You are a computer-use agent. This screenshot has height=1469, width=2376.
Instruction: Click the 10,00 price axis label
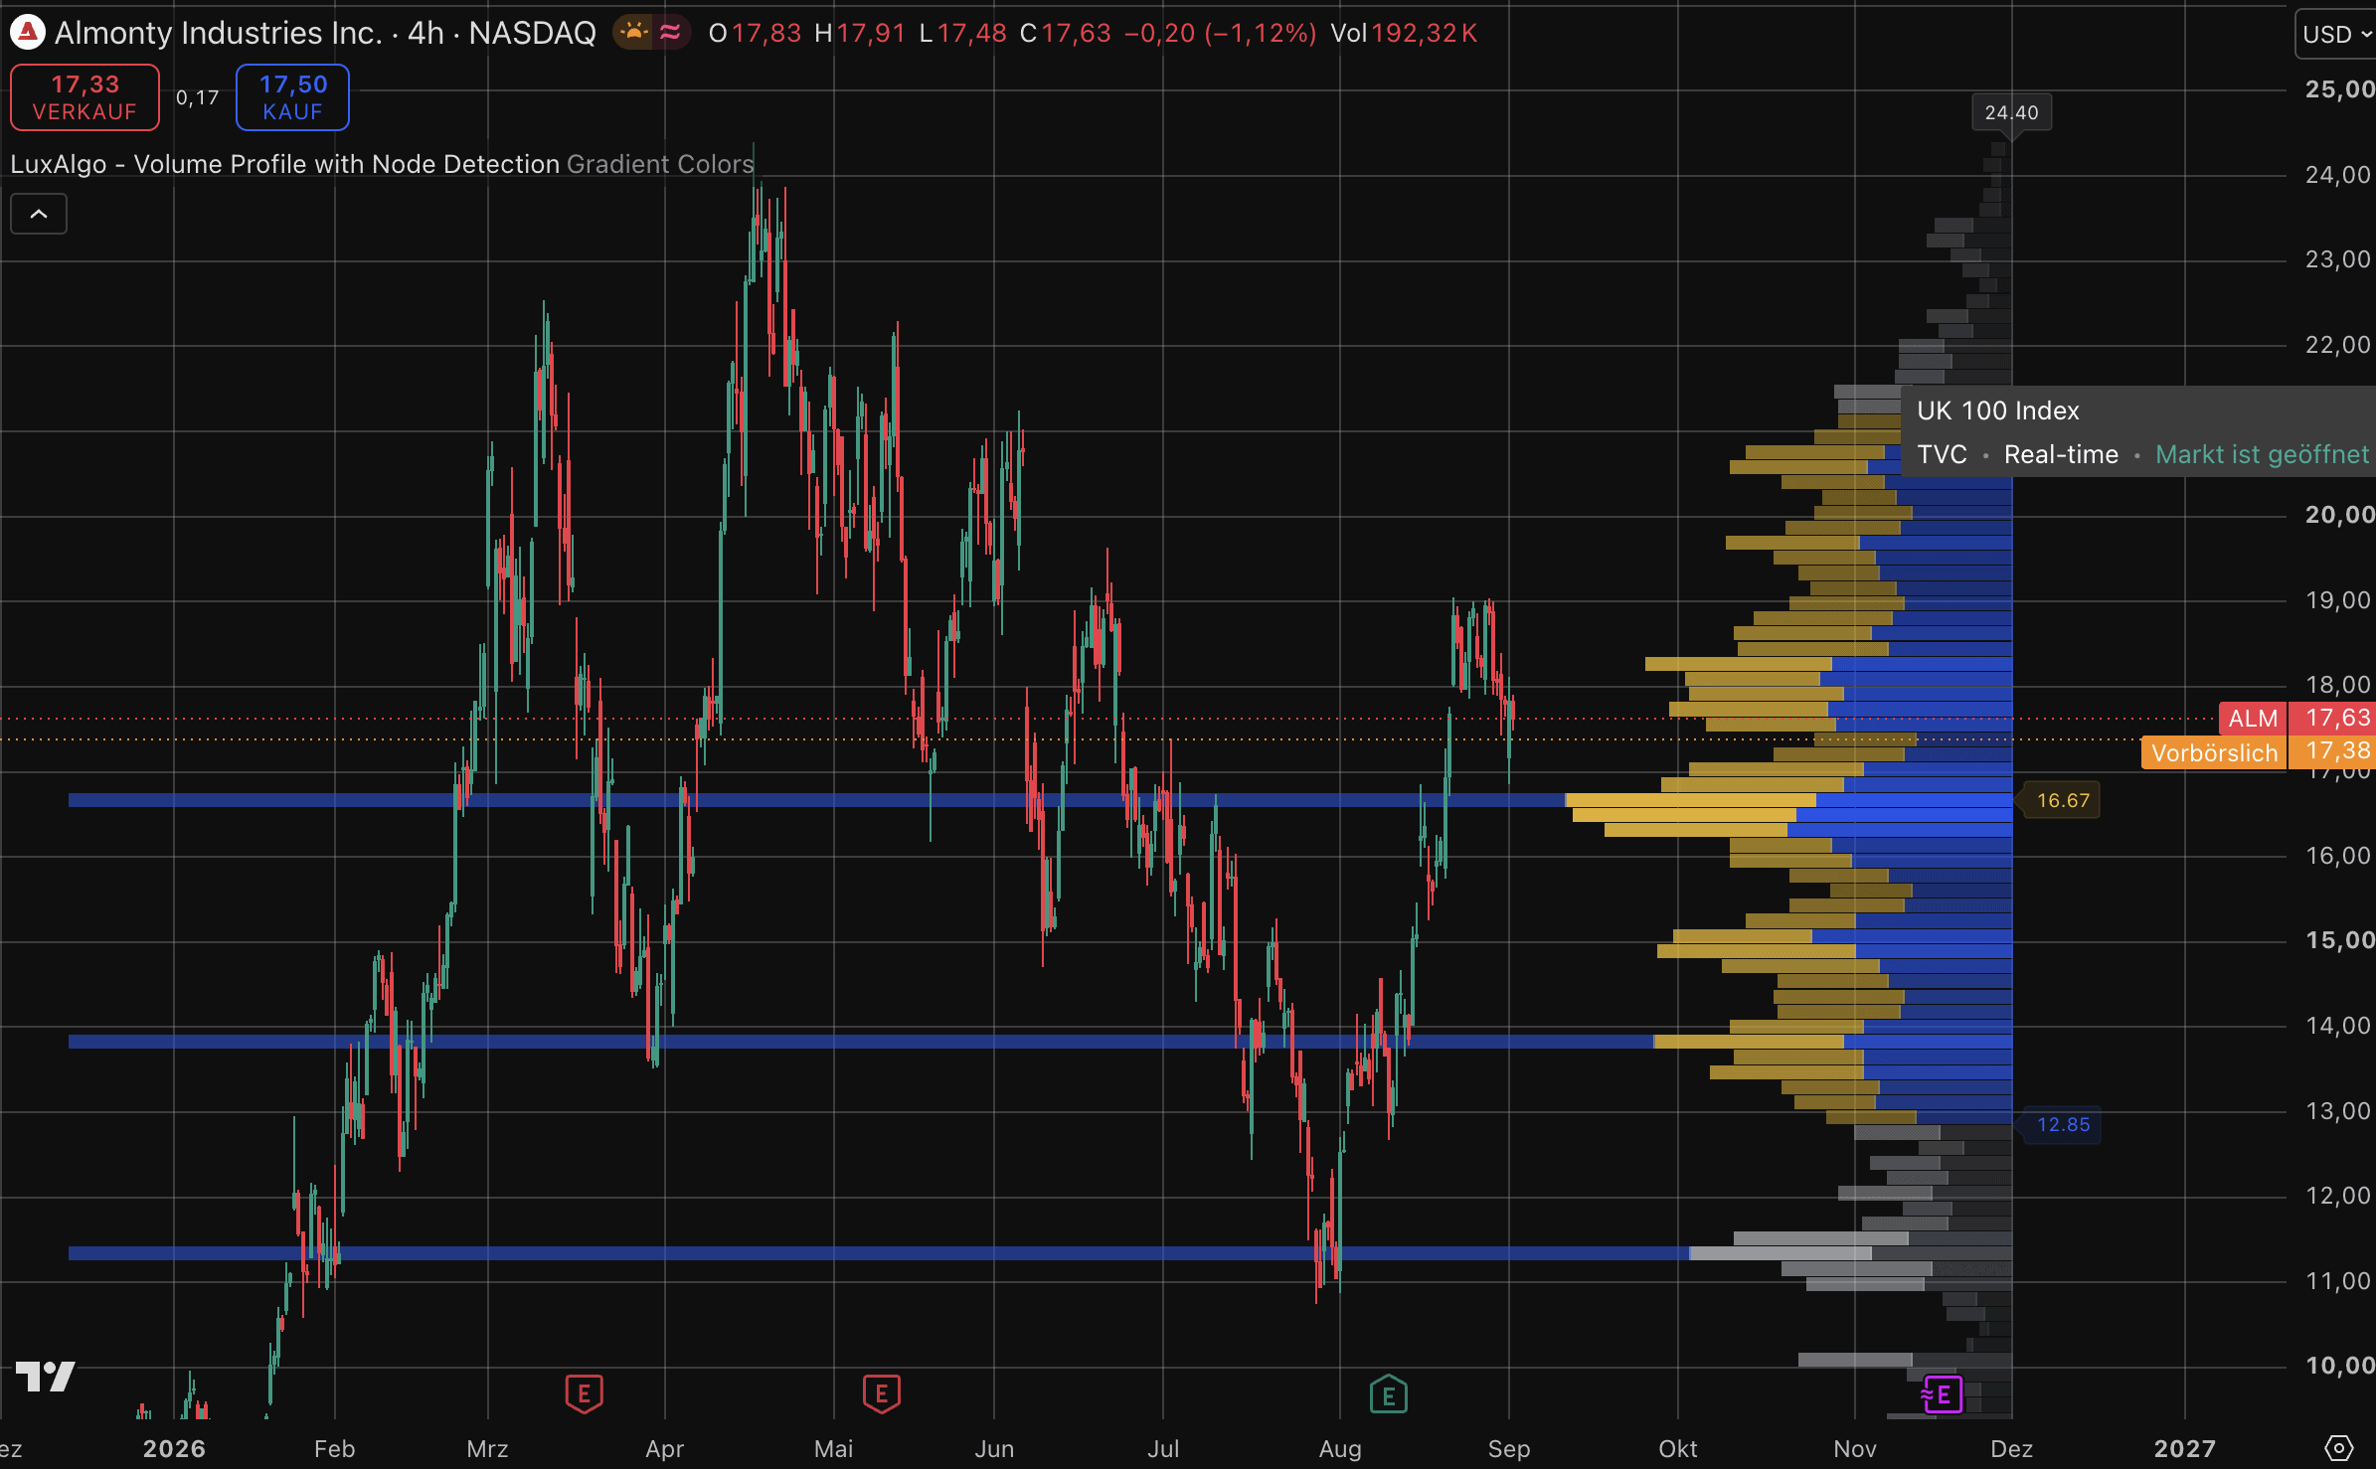(x=2339, y=1366)
